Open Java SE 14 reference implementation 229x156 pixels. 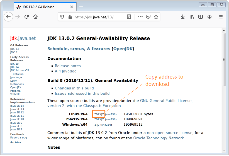click(17, 106)
